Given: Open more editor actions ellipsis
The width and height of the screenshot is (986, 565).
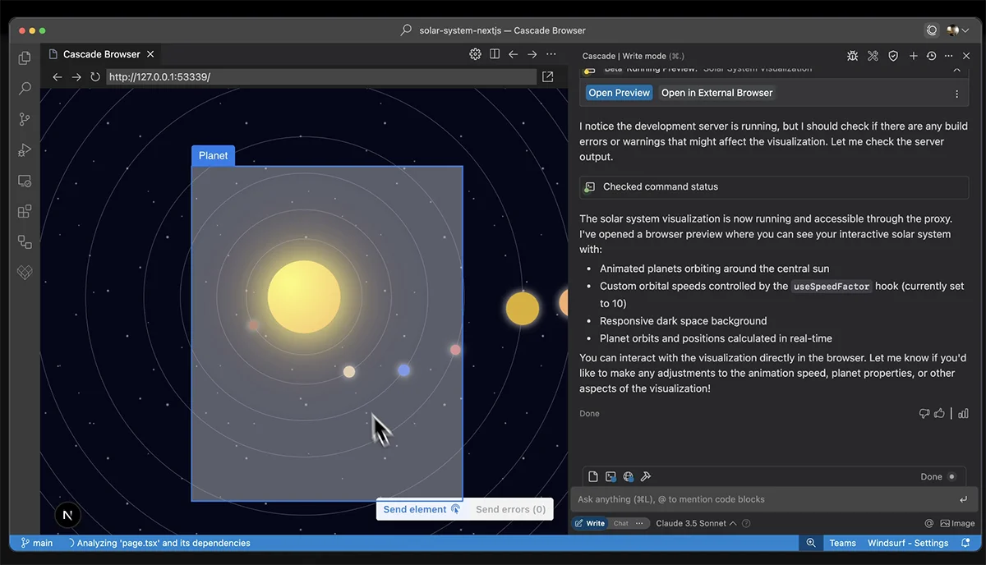Looking at the screenshot, I should coord(551,54).
